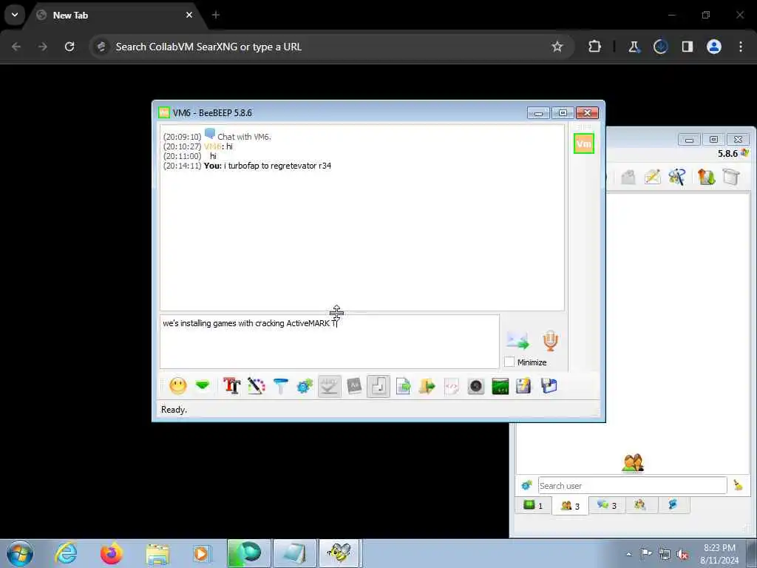Launch Firefox from taskbar

(112, 553)
